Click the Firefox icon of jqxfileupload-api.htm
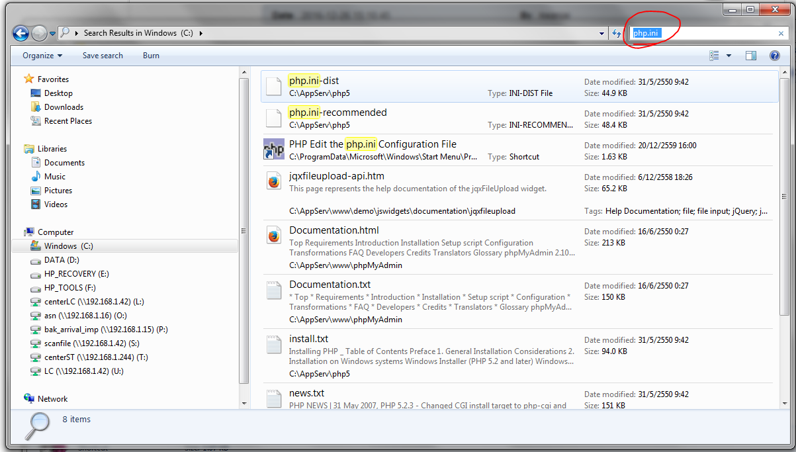Viewport: 796px width, 452px height. click(x=274, y=181)
